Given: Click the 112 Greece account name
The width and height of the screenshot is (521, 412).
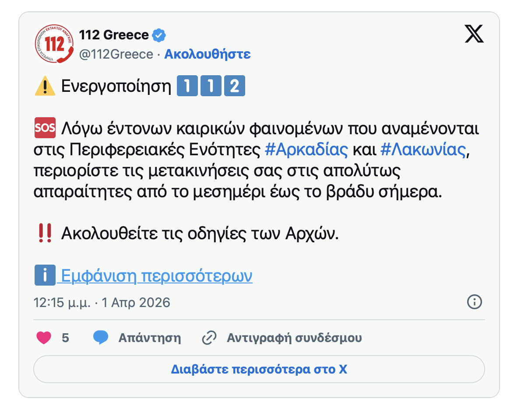Looking at the screenshot, I should (x=114, y=35).
